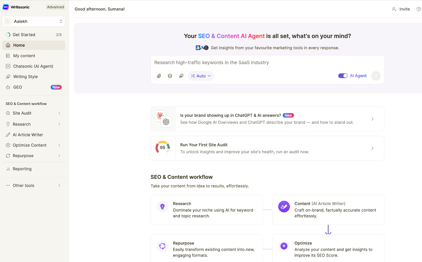422x262 pixels.
Task: Click the 95 site score gauge
Action: [x=163, y=148]
